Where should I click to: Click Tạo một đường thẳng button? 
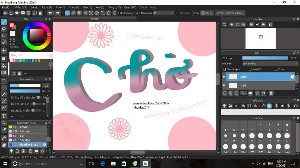(230, 13)
